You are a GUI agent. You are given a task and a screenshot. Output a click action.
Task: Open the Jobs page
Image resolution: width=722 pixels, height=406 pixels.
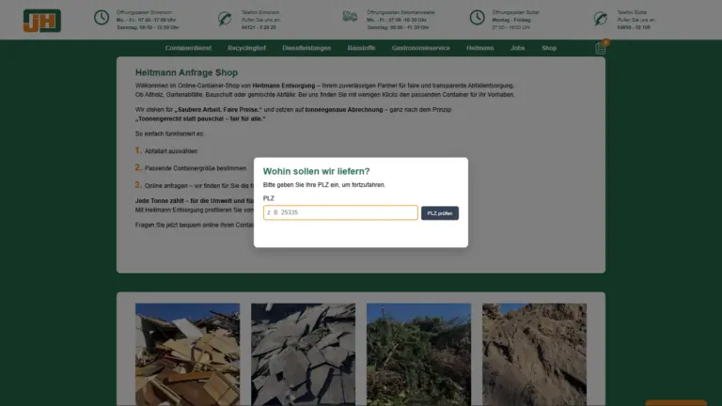pyautogui.click(x=517, y=48)
